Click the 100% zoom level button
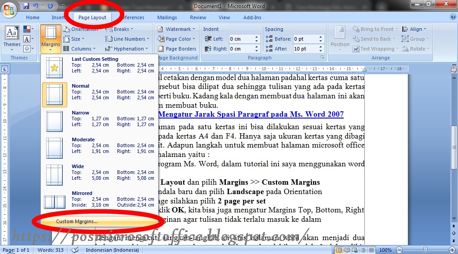This screenshot has width=458, height=254. pyautogui.click(x=385, y=250)
